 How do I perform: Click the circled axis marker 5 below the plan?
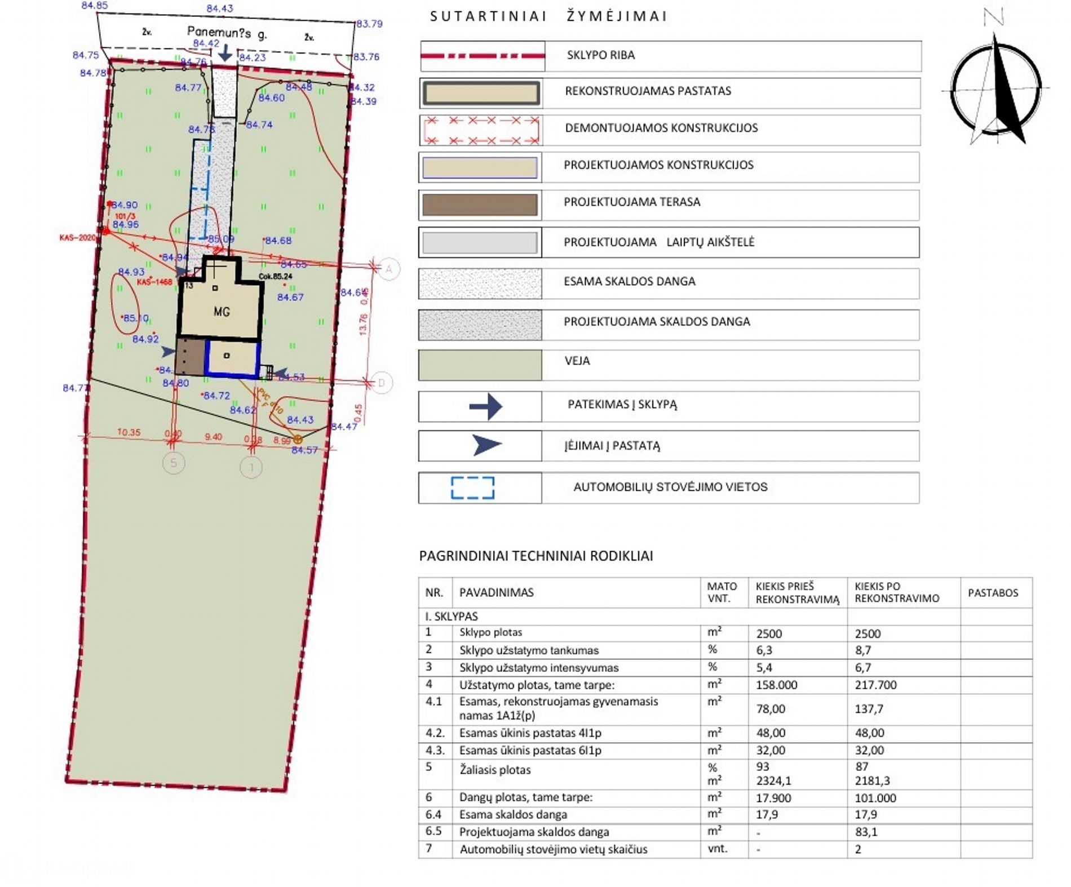click(174, 463)
